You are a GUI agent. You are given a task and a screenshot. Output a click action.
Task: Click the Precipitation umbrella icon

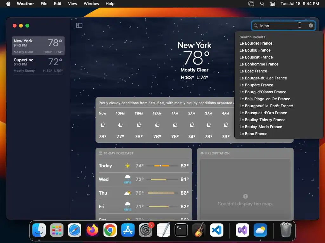pyautogui.click(x=202, y=153)
